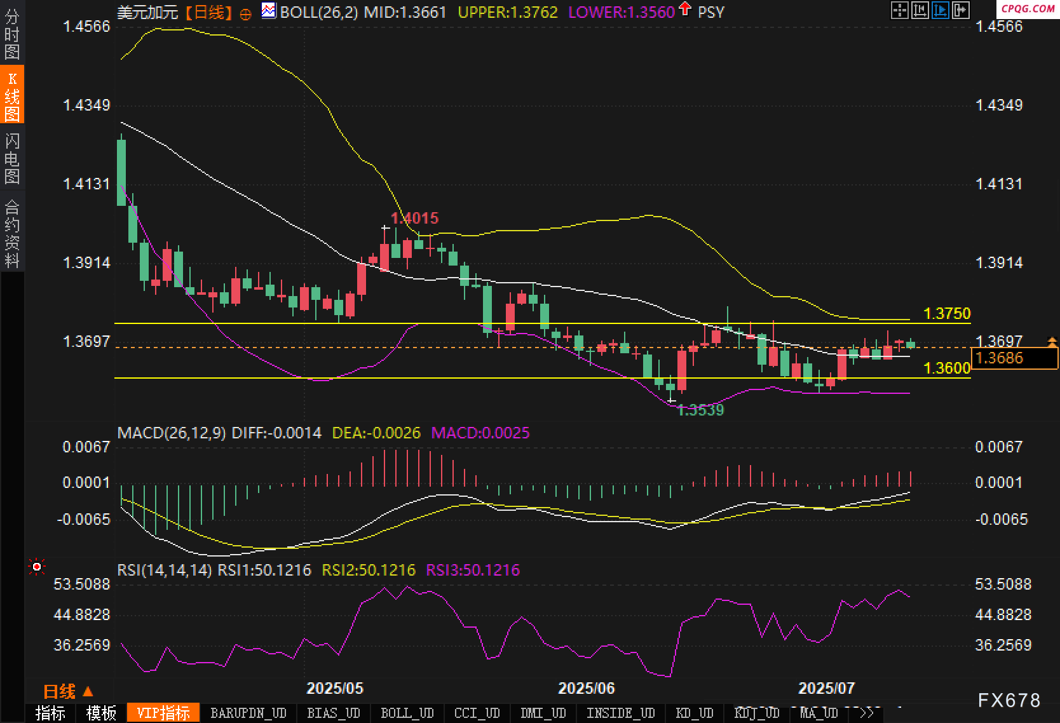Click the red sun icon beside RSI panel

37,567
